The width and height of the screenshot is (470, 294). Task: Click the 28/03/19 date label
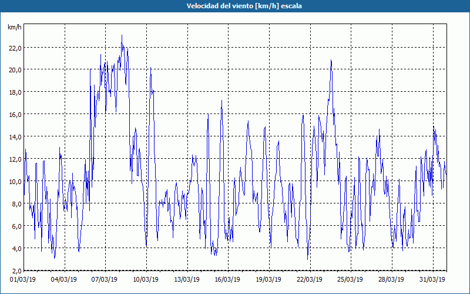(391, 279)
